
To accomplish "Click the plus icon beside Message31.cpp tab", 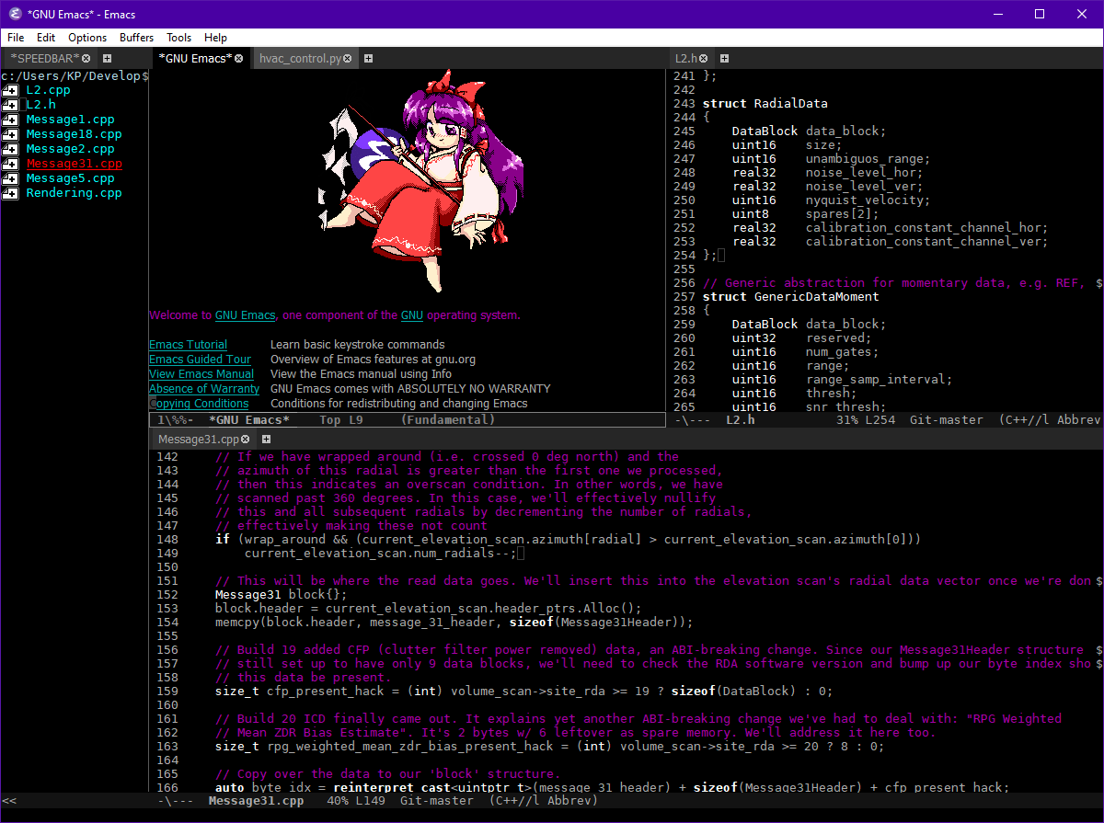I will click(x=265, y=439).
